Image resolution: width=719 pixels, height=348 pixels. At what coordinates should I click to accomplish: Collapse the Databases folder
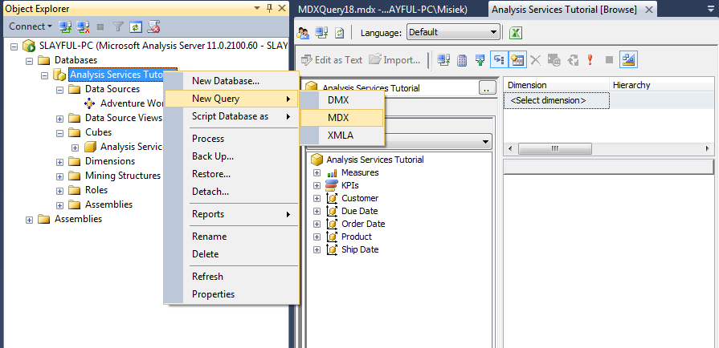[29, 60]
